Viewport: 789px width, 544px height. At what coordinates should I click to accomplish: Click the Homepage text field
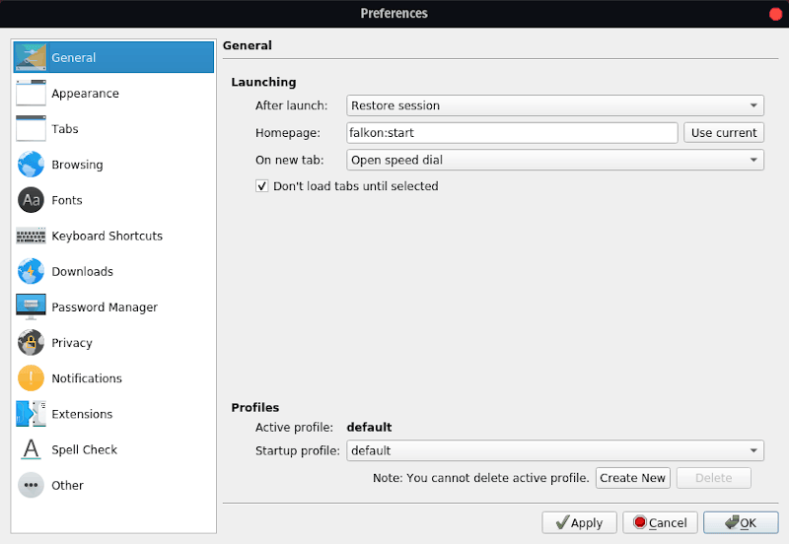click(x=511, y=133)
